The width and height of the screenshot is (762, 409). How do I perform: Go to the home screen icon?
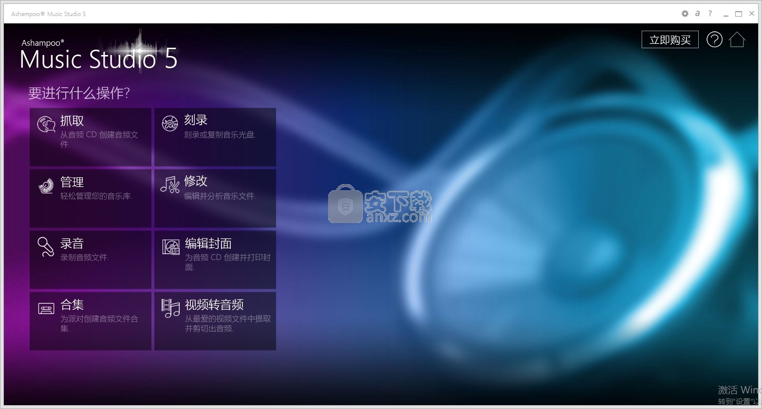tap(737, 39)
